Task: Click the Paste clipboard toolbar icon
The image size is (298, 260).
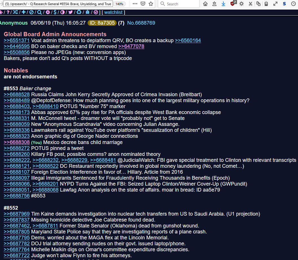Action: [266, 4]
